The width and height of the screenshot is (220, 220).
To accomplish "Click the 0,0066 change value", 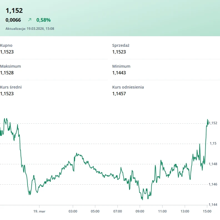I will (x=13, y=20).
